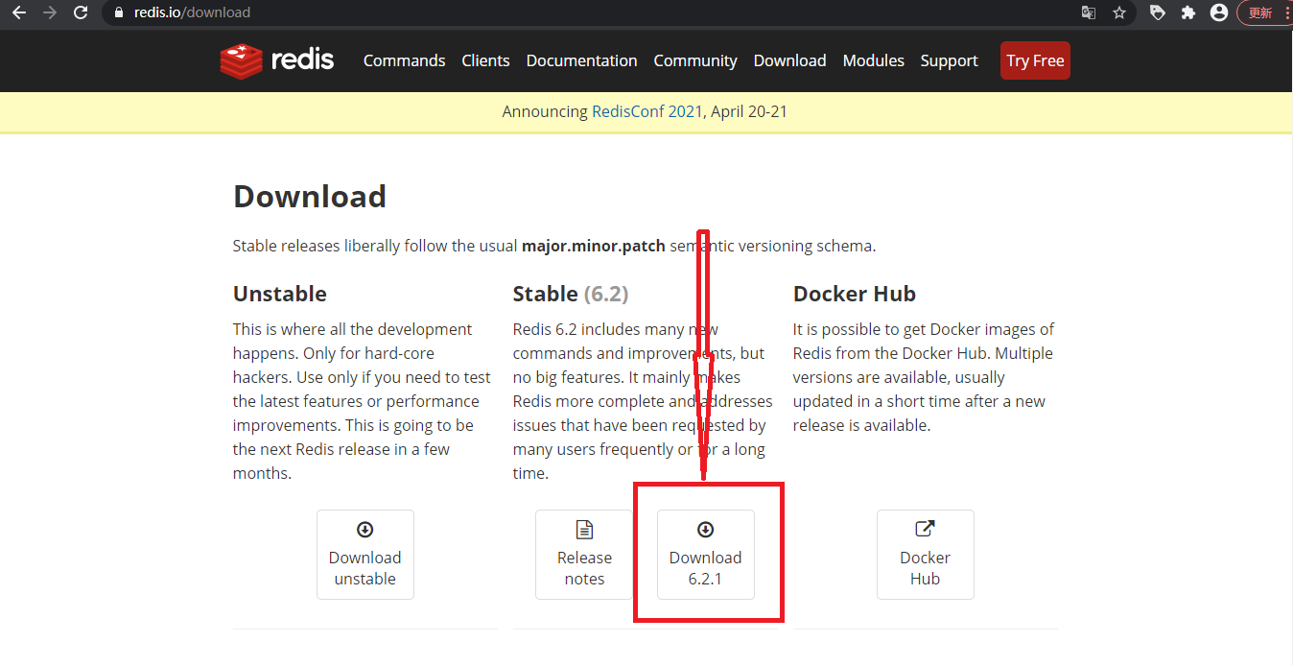1293x666 pixels.
Task: Open the Chrome profile avatar
Action: coord(1219,12)
